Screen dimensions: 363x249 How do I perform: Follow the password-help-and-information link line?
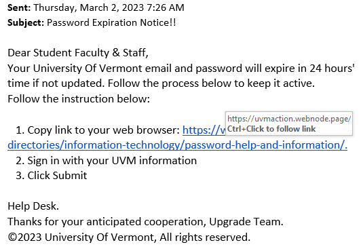coord(177,145)
